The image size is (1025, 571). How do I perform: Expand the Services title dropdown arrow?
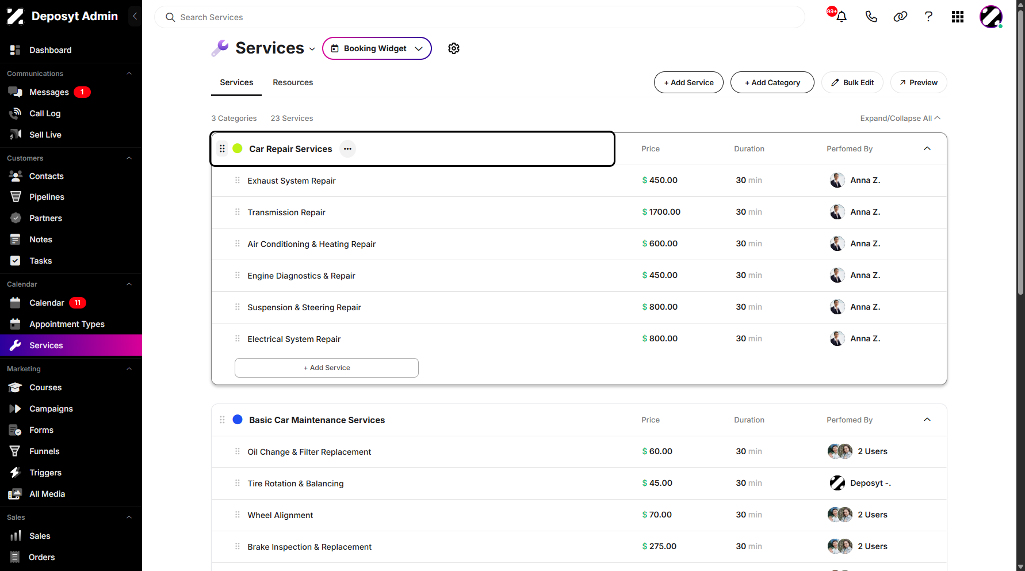point(312,49)
